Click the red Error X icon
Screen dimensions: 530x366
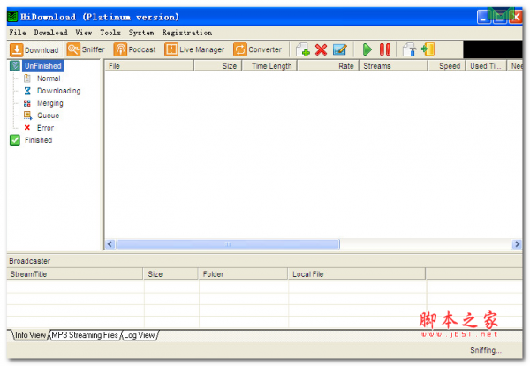(x=27, y=128)
